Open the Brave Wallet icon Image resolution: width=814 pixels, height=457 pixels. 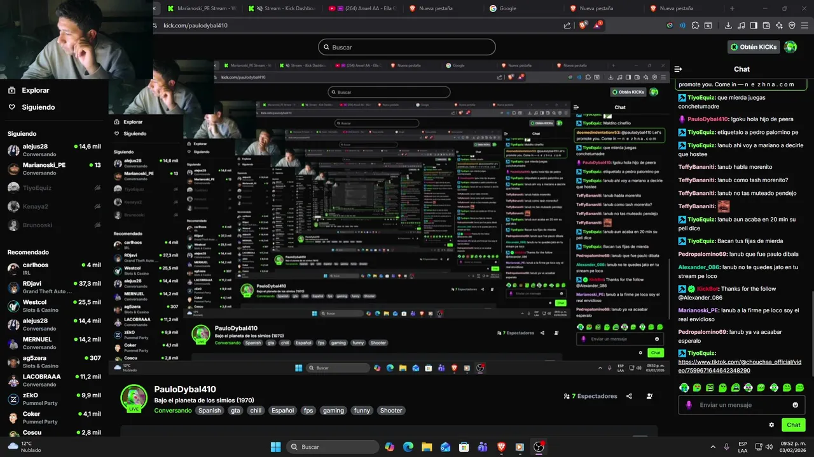766,25
